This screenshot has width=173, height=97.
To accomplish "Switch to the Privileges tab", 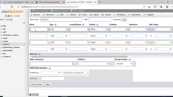I will (119, 15).
